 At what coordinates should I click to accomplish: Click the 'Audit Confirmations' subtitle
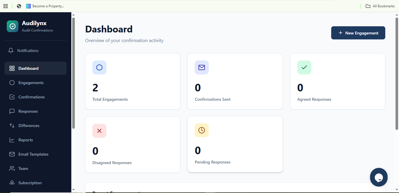pyautogui.click(x=37, y=30)
